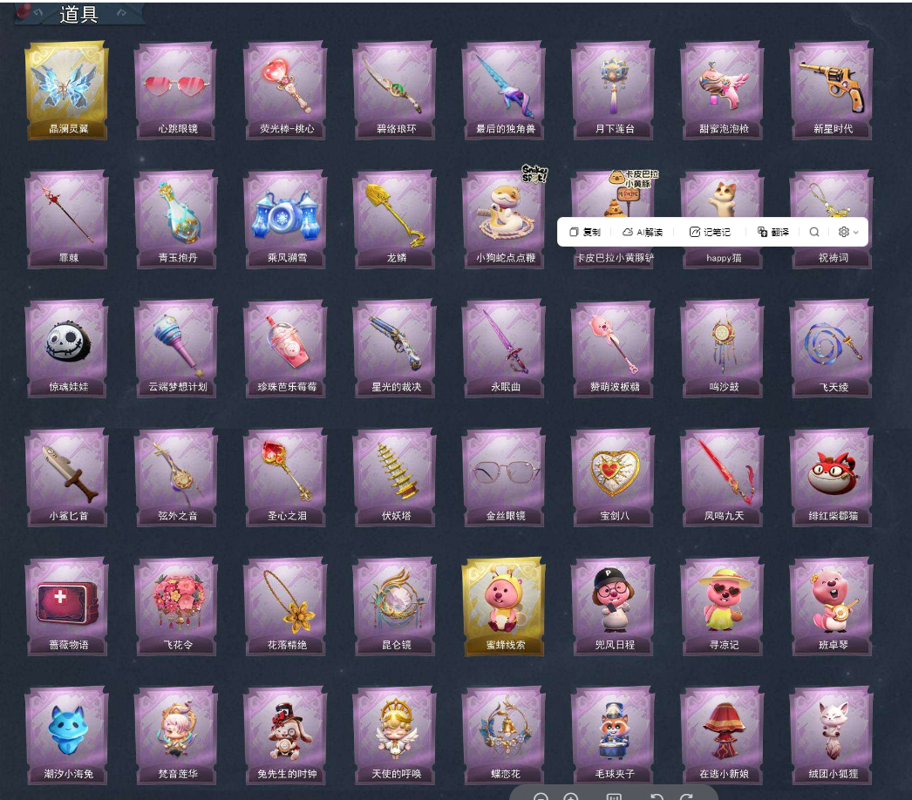Image resolution: width=912 pixels, height=800 pixels.
Task: Select the 碧络琅环 item card
Action: coord(394,90)
